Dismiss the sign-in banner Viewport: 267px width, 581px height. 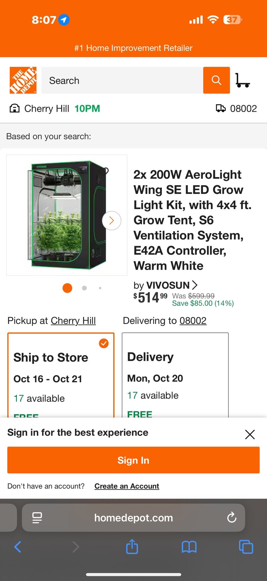(x=250, y=434)
